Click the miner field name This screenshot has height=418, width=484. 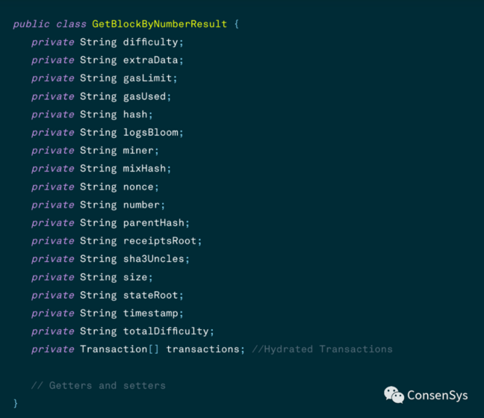coord(138,151)
